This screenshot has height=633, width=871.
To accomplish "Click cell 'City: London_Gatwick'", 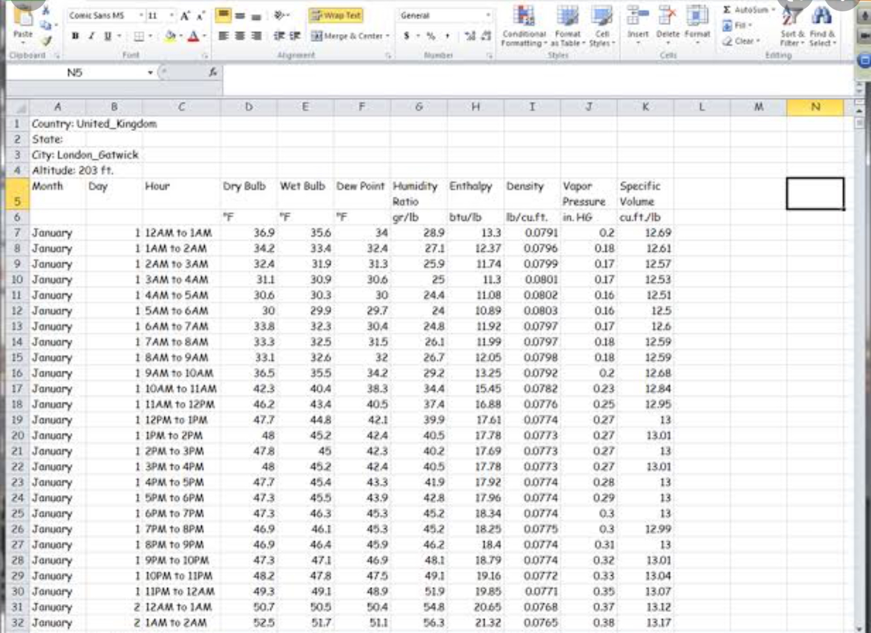I will [85, 155].
